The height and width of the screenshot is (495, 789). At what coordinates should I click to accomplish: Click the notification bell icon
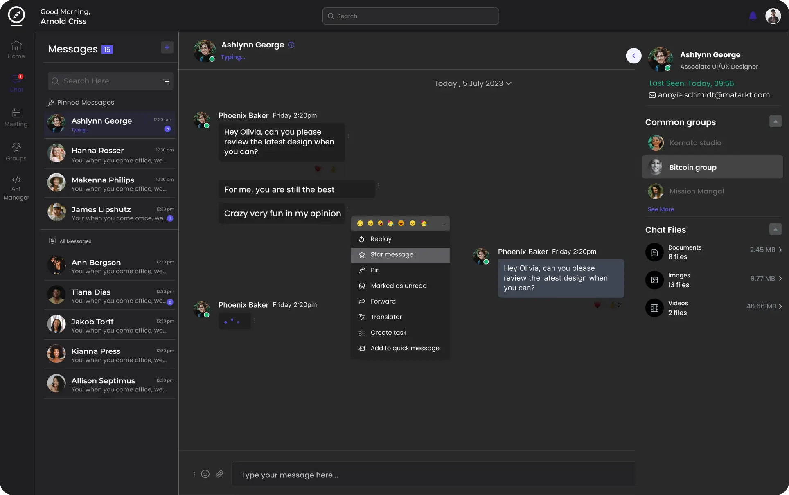pyautogui.click(x=753, y=16)
